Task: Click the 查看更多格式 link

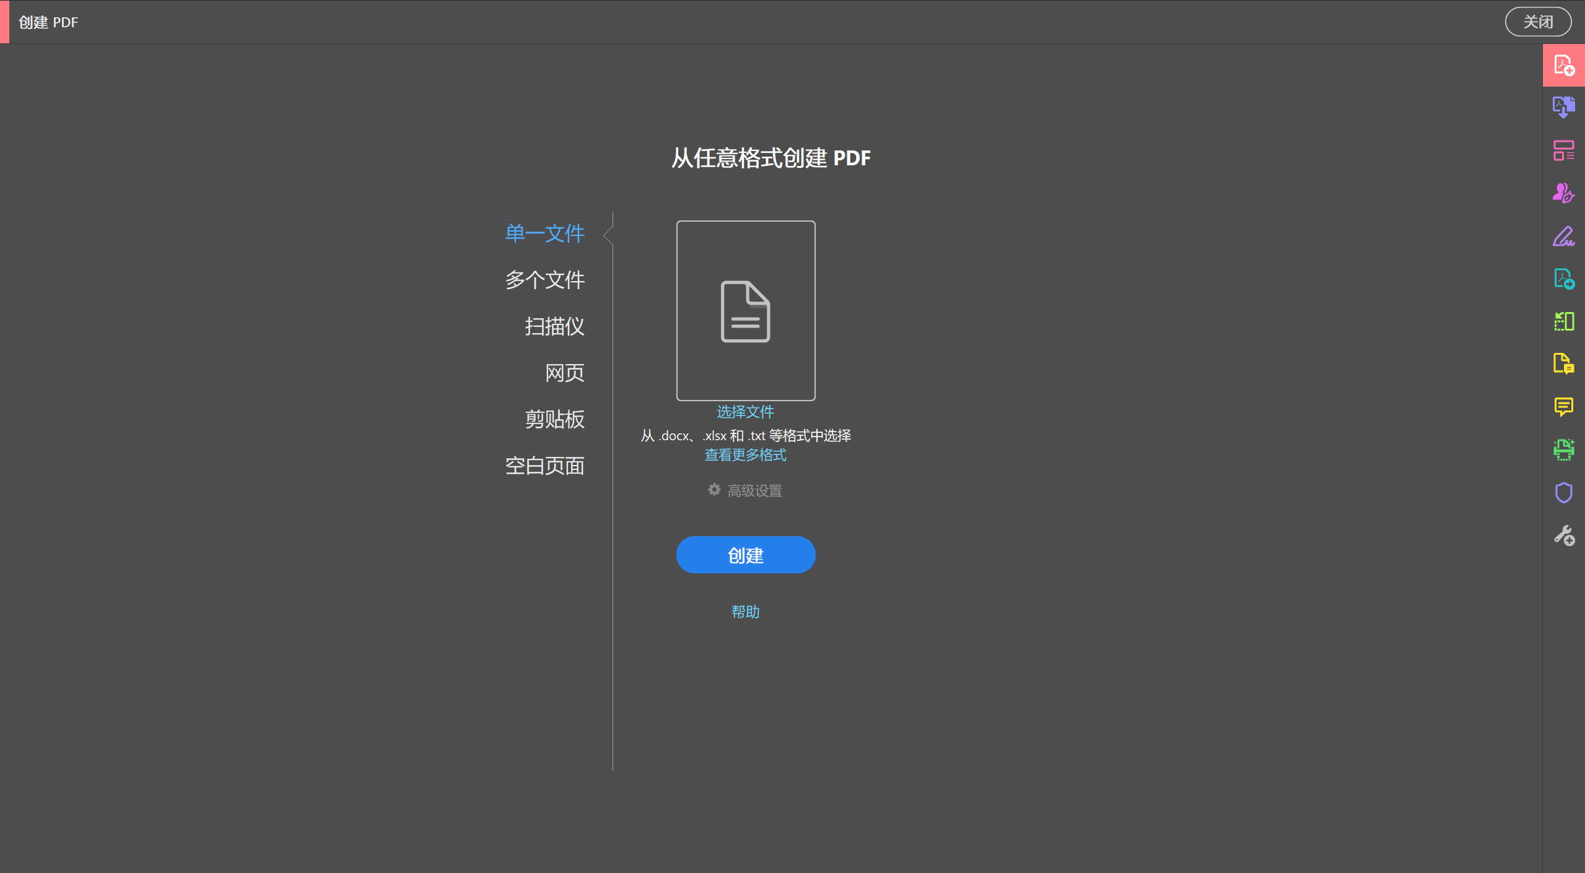Action: point(745,455)
